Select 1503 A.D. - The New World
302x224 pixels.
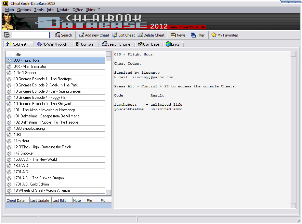point(55,159)
